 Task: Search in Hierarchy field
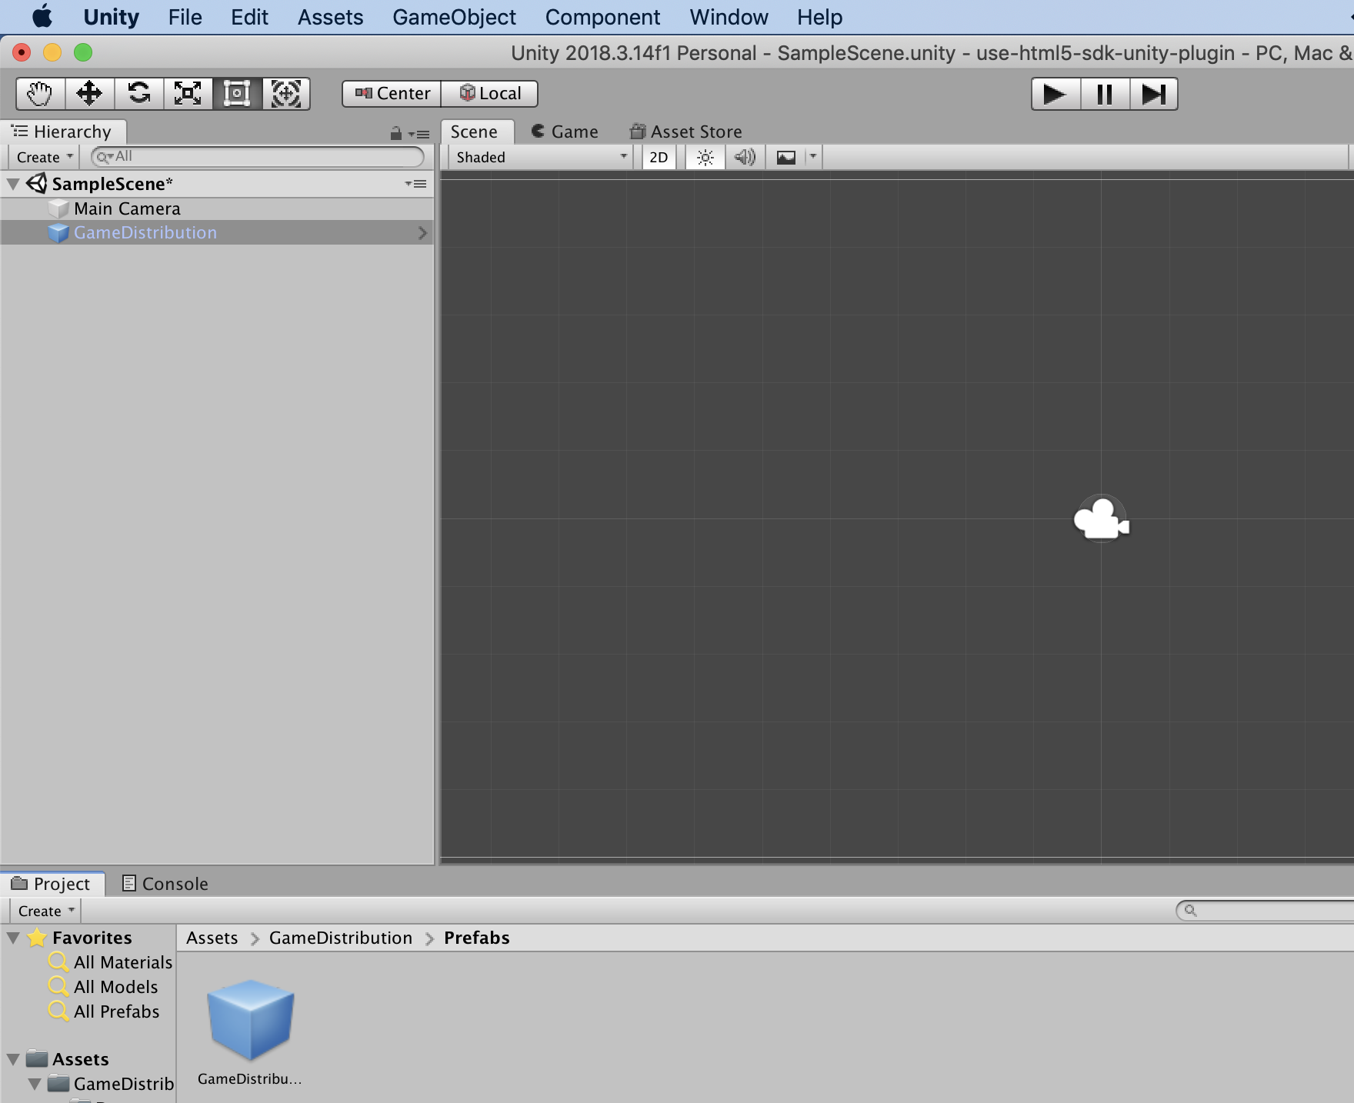click(x=258, y=157)
